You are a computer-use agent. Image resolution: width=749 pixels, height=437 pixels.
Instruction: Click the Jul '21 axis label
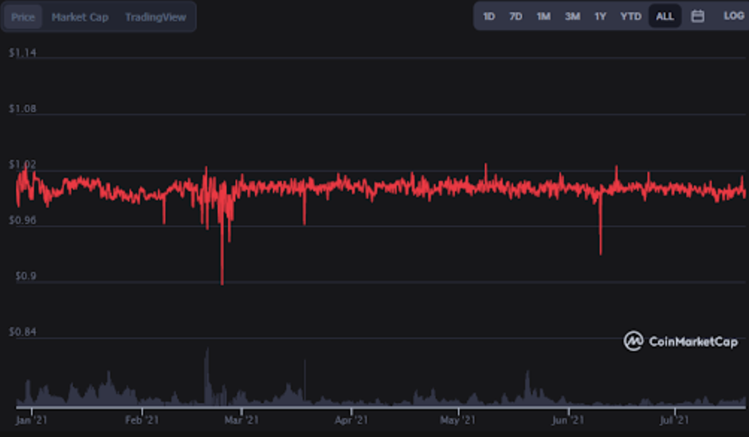point(674,419)
